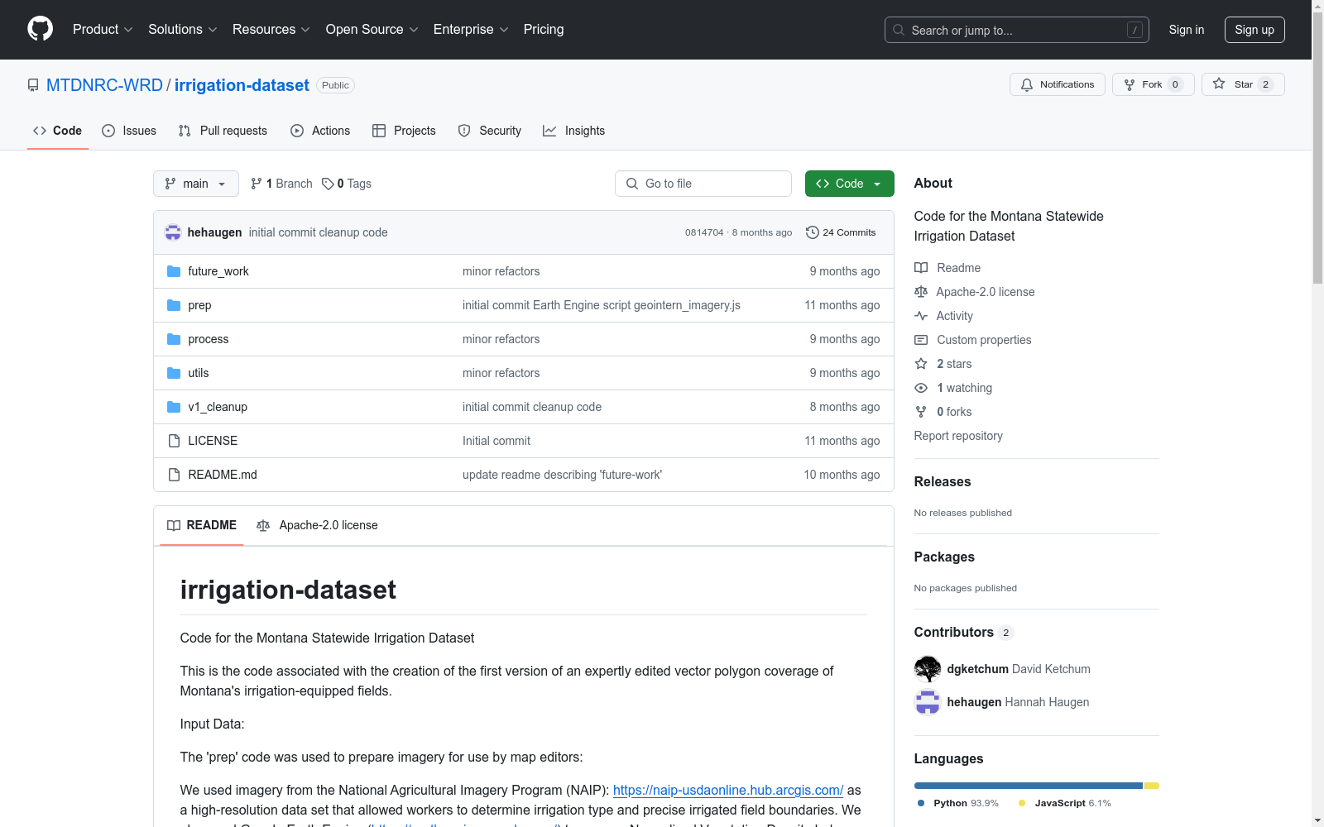Screen dimensions: 1324x827
Task: Select the README tab in file viewer
Action: (x=202, y=525)
